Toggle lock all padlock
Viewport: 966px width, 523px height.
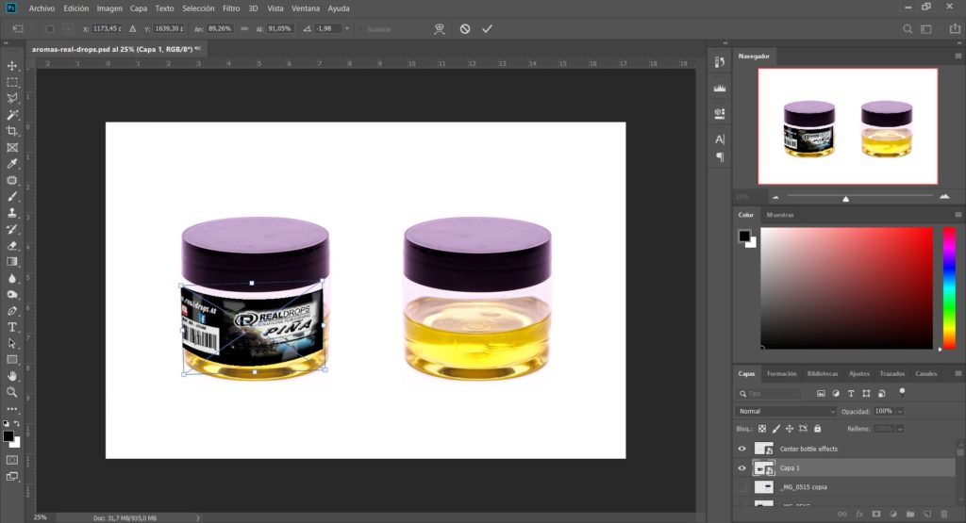(x=818, y=429)
